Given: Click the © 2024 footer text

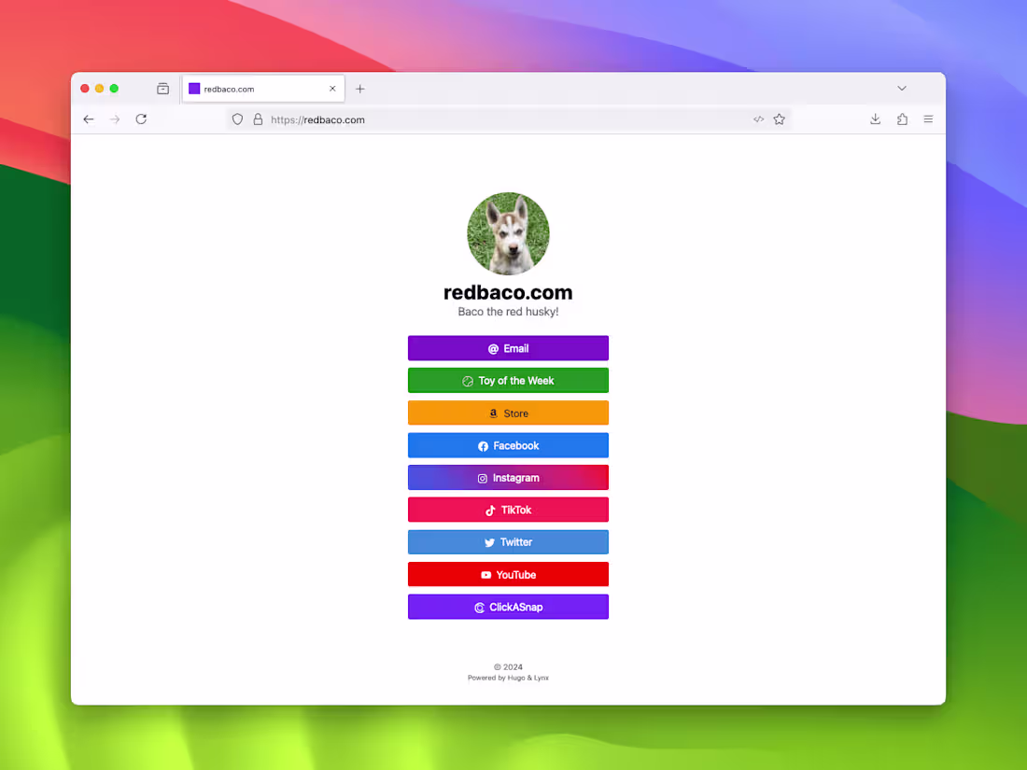Looking at the screenshot, I should coord(508,667).
